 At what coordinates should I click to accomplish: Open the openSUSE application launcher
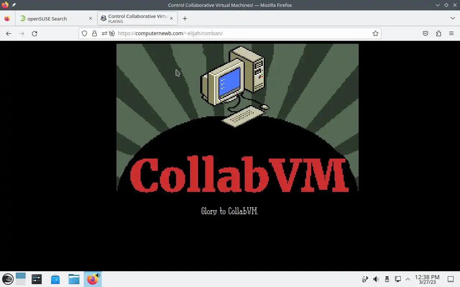tap(8, 279)
